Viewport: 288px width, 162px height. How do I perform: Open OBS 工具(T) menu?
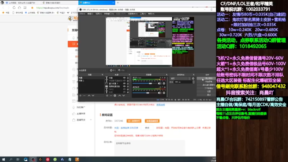[143, 14]
